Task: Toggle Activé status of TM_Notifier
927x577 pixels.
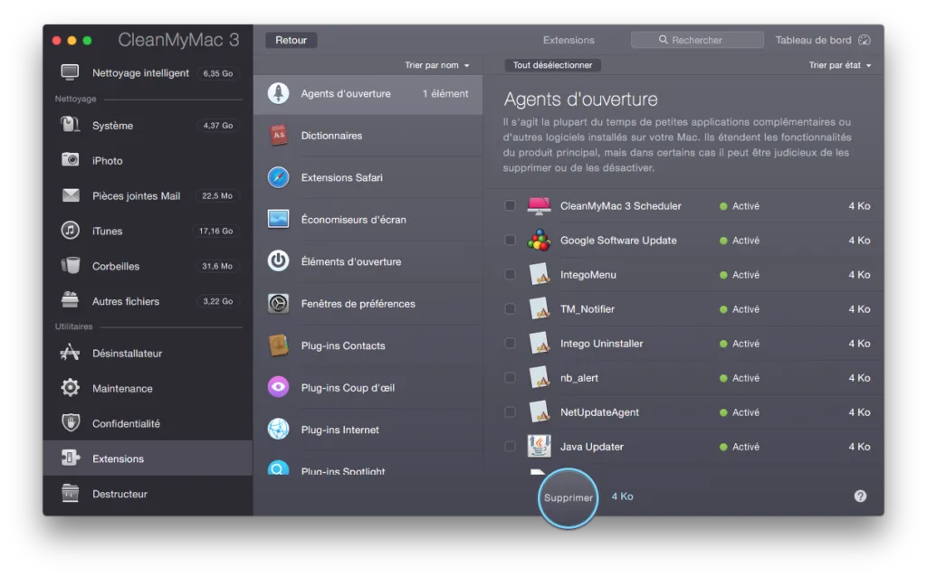Action: pos(740,309)
